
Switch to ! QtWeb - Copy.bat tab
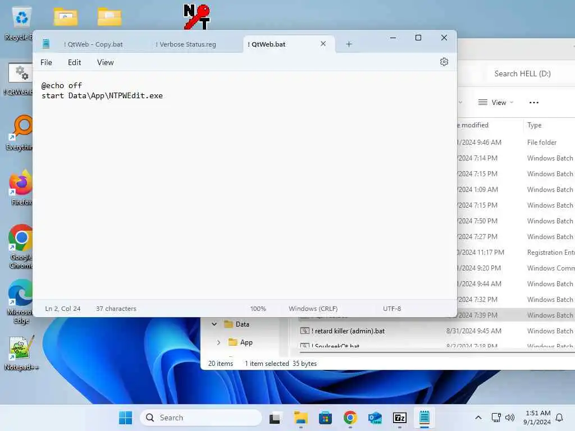[93, 44]
